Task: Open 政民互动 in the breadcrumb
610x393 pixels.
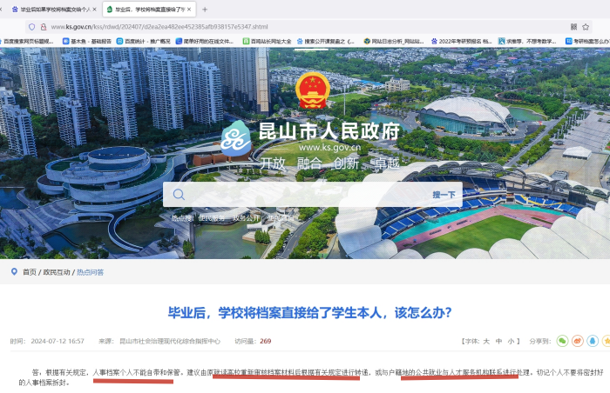Action: (57, 272)
